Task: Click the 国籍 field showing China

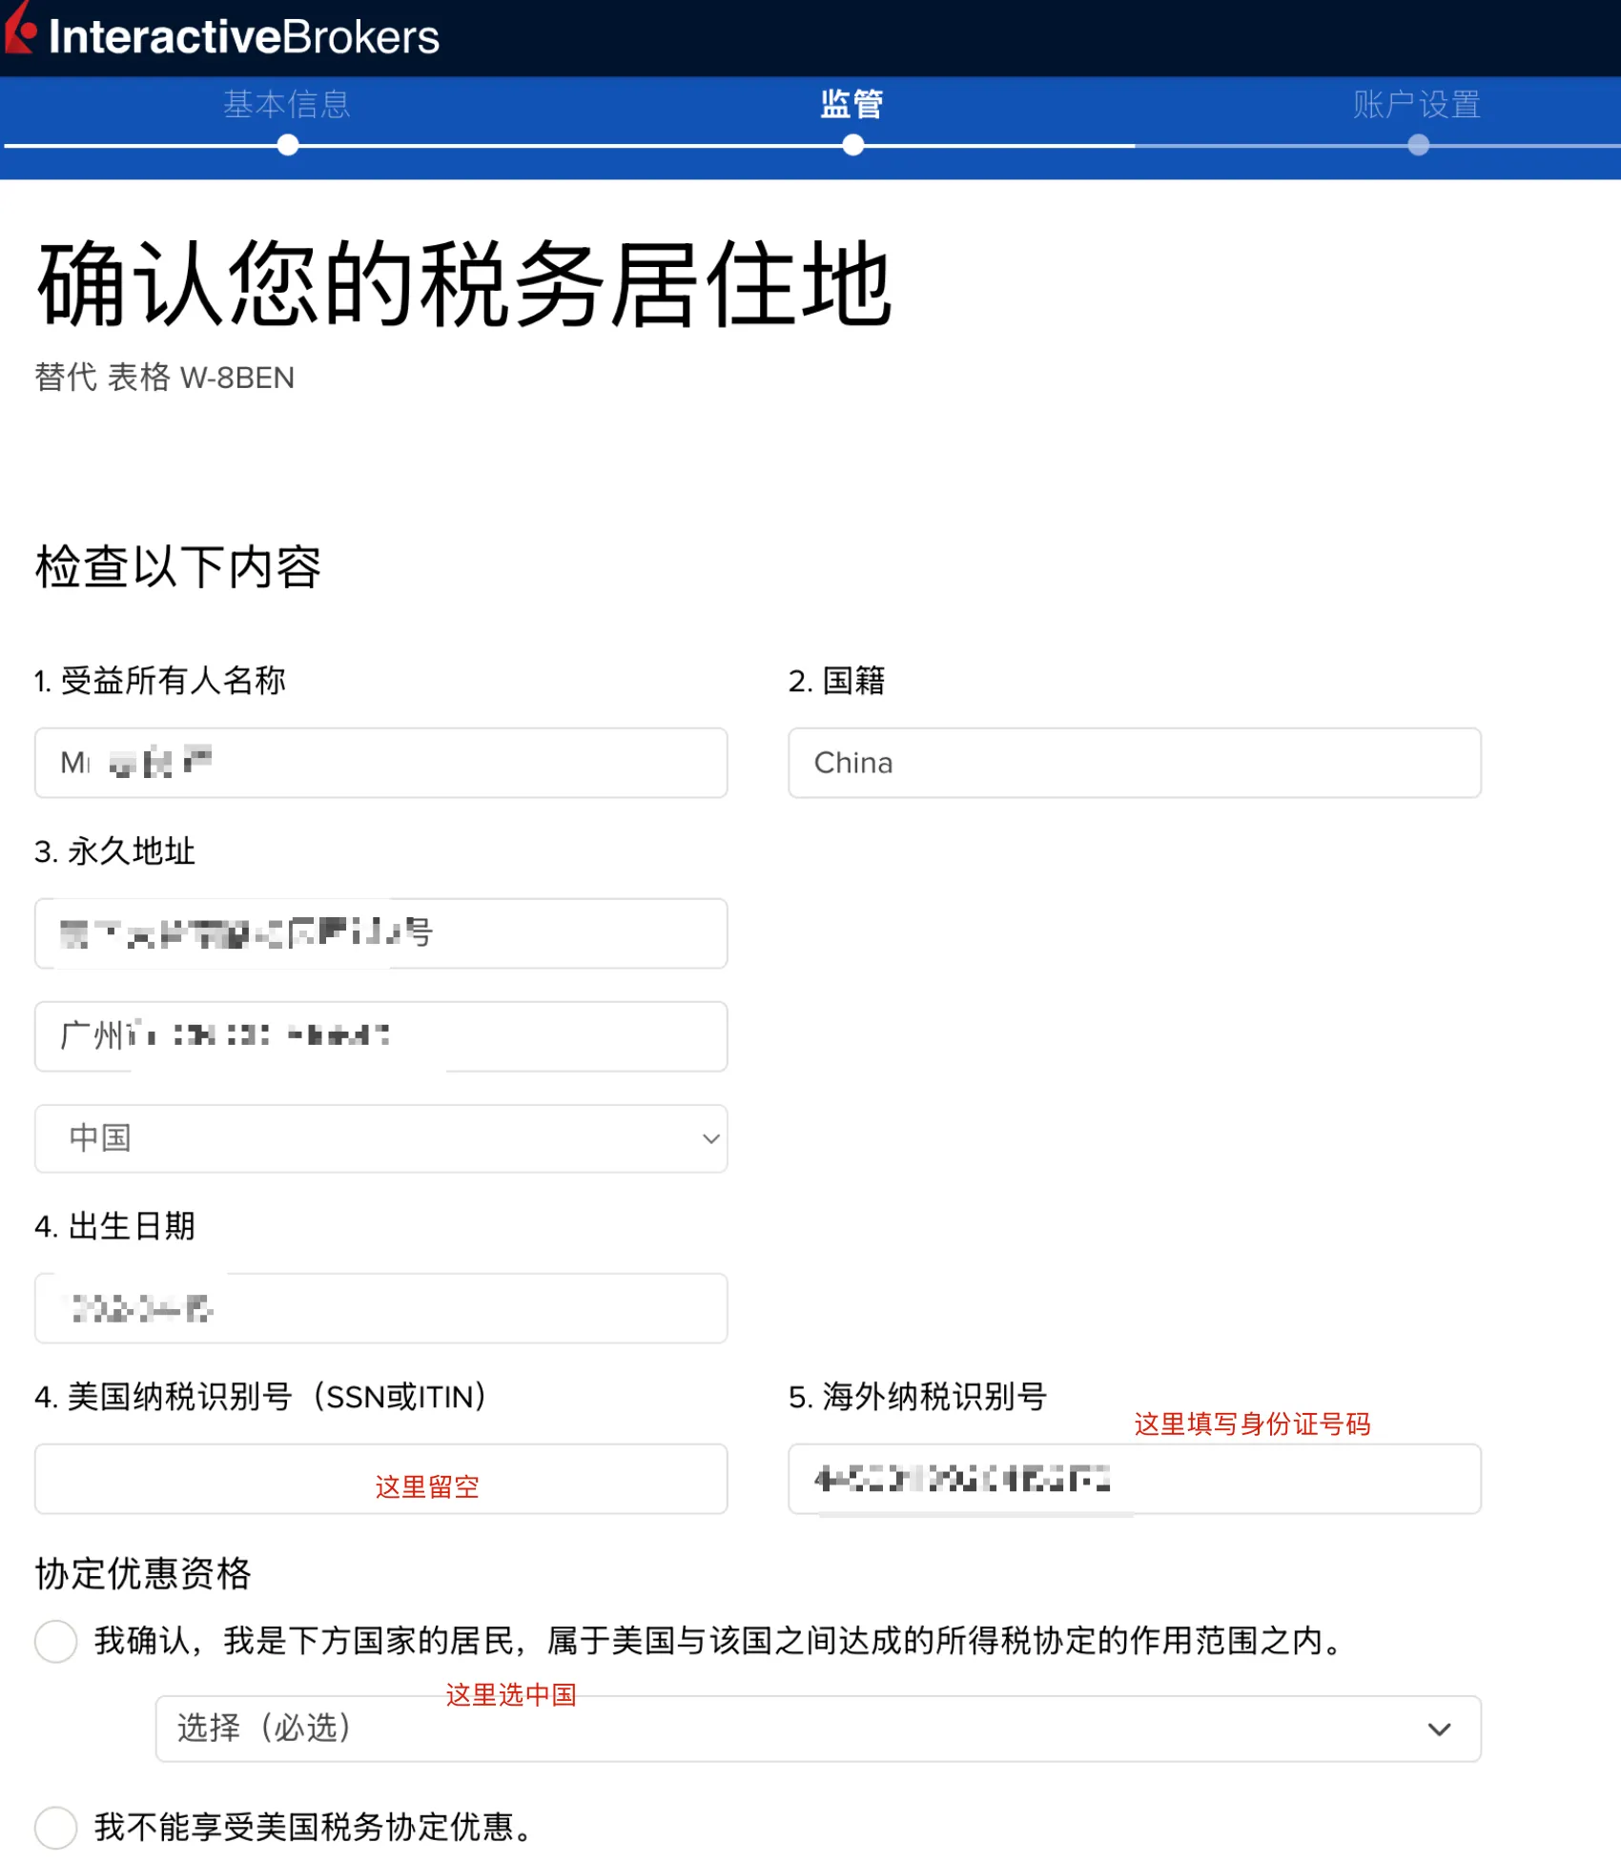Action: pos(1134,763)
